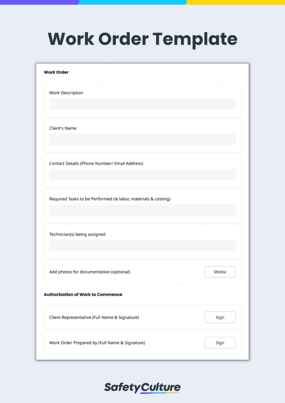Click the Work Description input field
The width and height of the screenshot is (285, 403).
(142, 104)
